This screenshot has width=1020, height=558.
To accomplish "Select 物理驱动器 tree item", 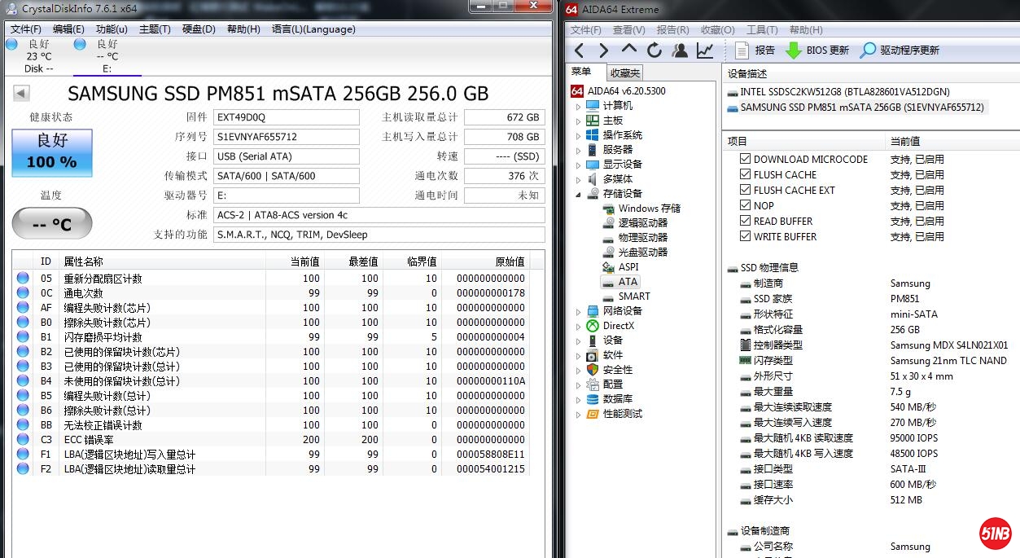I will [642, 238].
